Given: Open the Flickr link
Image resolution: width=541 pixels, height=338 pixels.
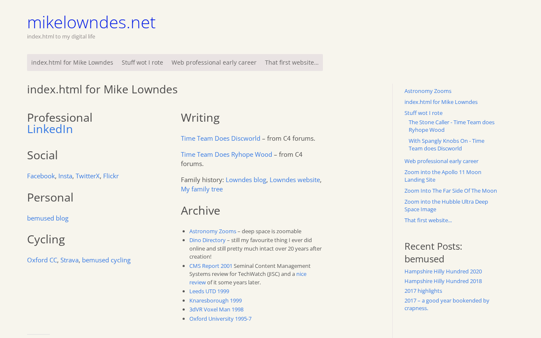Looking at the screenshot, I should [111, 176].
